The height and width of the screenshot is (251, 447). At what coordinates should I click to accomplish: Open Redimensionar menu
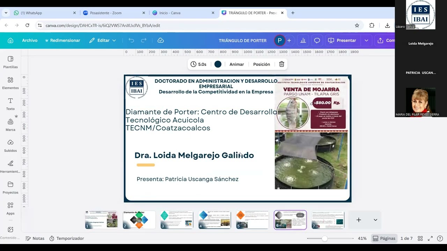[62, 40]
